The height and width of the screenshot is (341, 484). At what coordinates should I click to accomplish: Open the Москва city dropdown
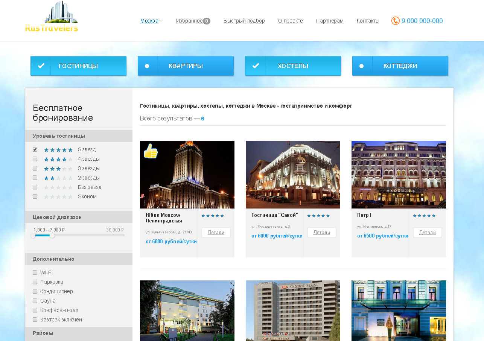tap(151, 21)
